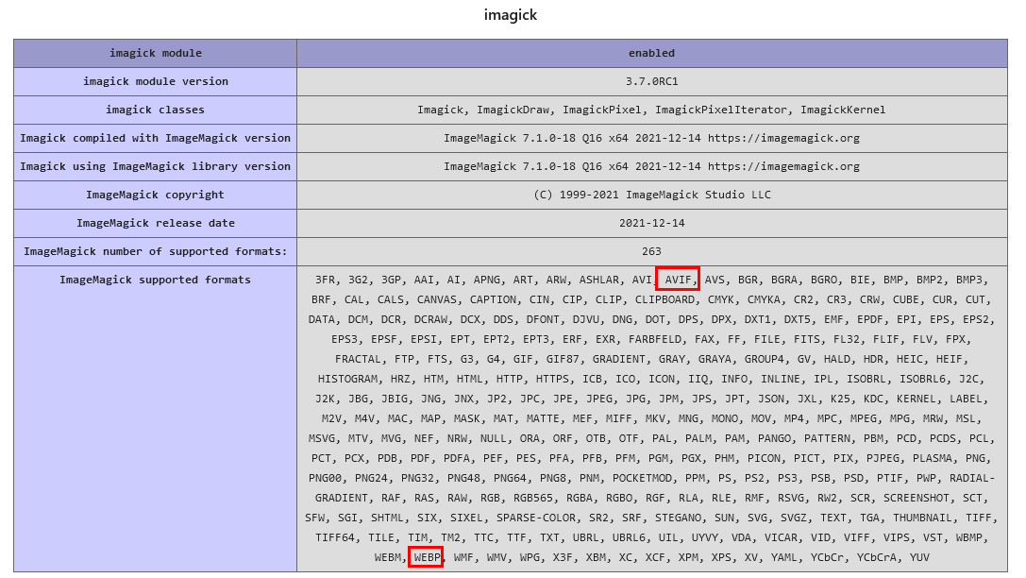
Task: Click "PLASMA" in the formats list
Action: [x=933, y=458]
